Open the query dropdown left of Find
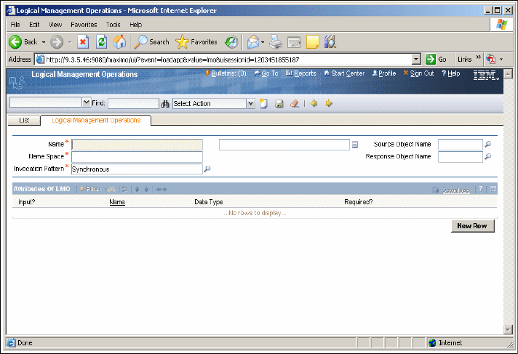Image resolution: width=518 pixels, height=354 pixels. point(87,102)
